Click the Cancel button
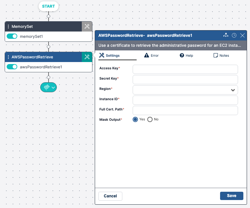The width and height of the screenshot is (250, 208). [x=110, y=196]
